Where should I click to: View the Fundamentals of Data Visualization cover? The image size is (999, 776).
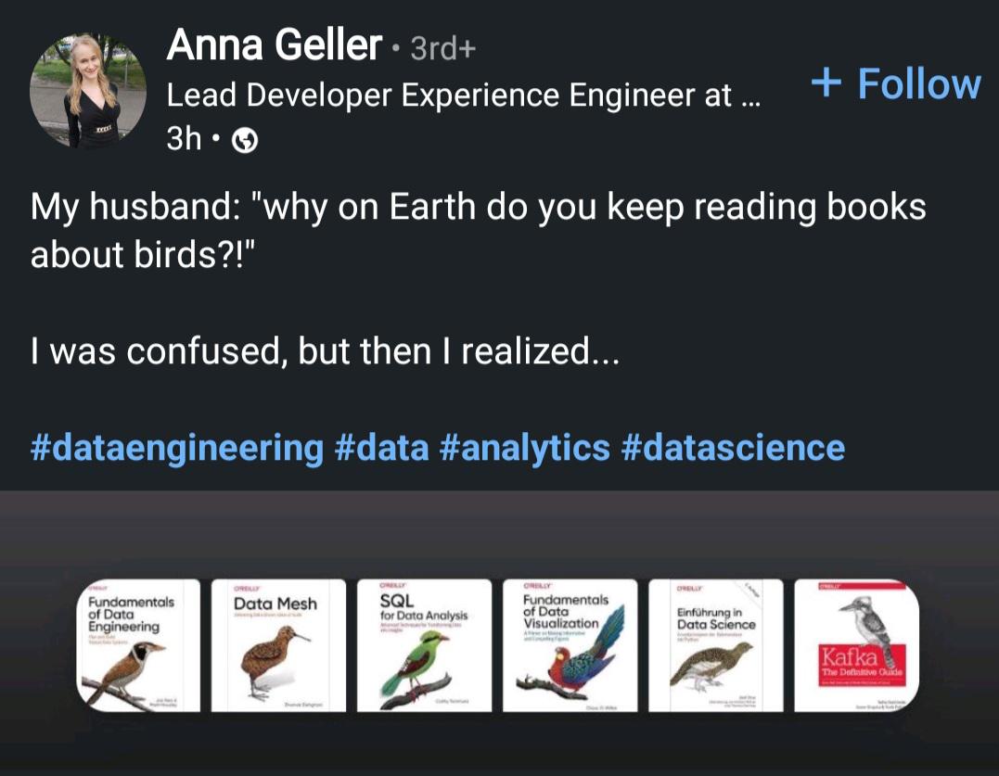[x=570, y=645]
